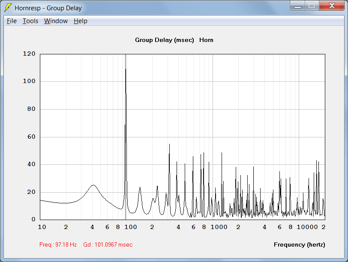Viewport: 348px width, 262px height.
Task: Open the Window menu
Action: [56, 21]
